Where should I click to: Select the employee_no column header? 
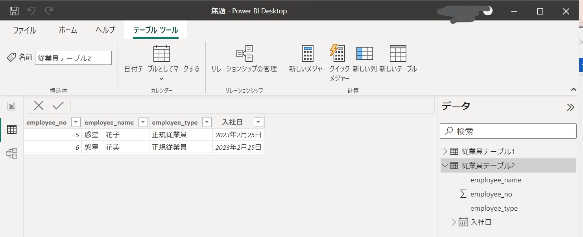click(x=46, y=122)
